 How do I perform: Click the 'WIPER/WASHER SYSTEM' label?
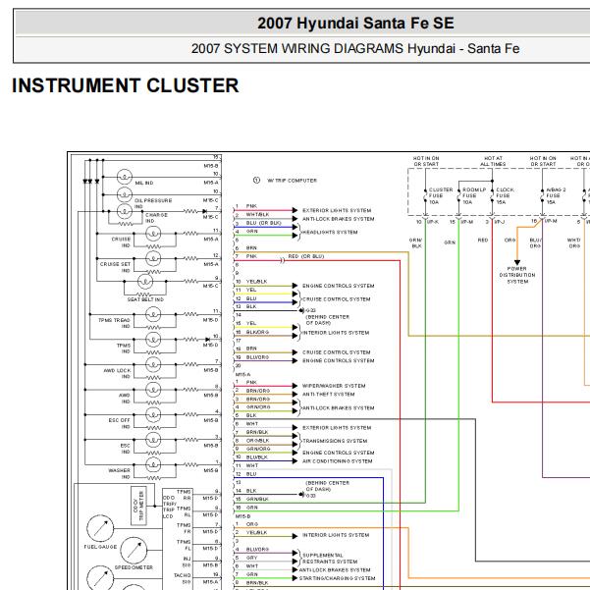(x=334, y=386)
